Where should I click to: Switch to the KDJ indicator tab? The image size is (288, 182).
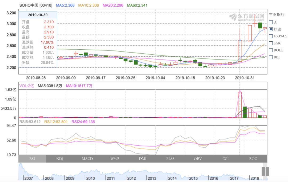[60, 159]
